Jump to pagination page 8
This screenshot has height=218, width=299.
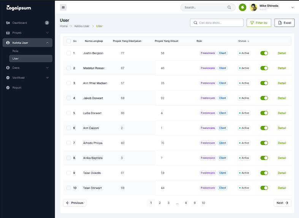pos(186,203)
